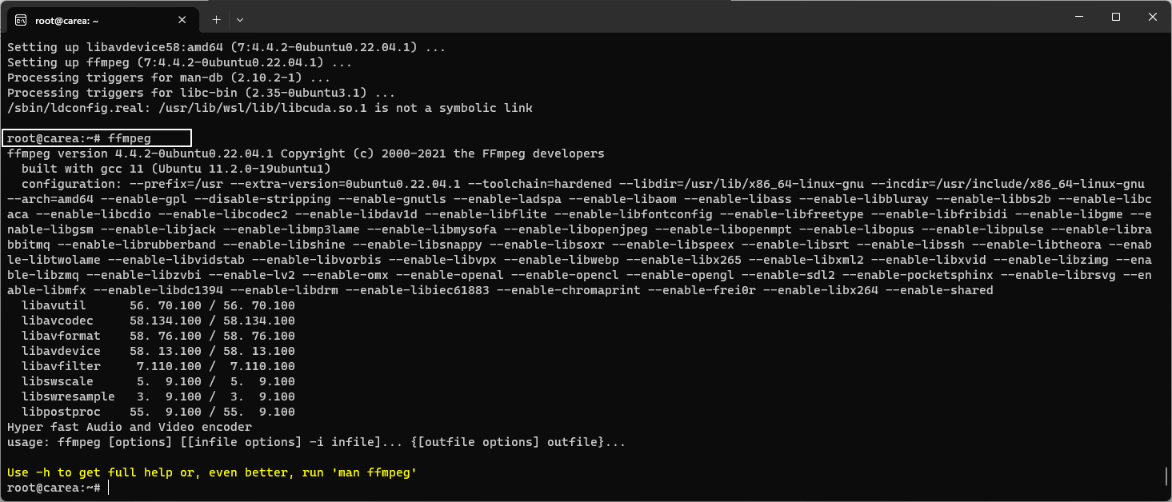Click the blinking cursor at the bottom prompt

(108, 487)
